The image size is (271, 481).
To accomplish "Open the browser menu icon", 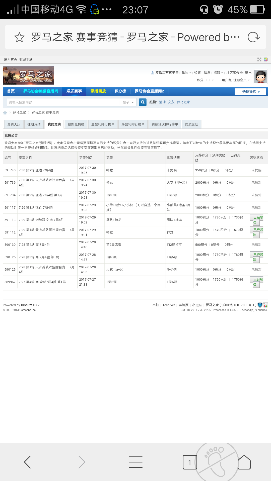I will tap(136, 462).
